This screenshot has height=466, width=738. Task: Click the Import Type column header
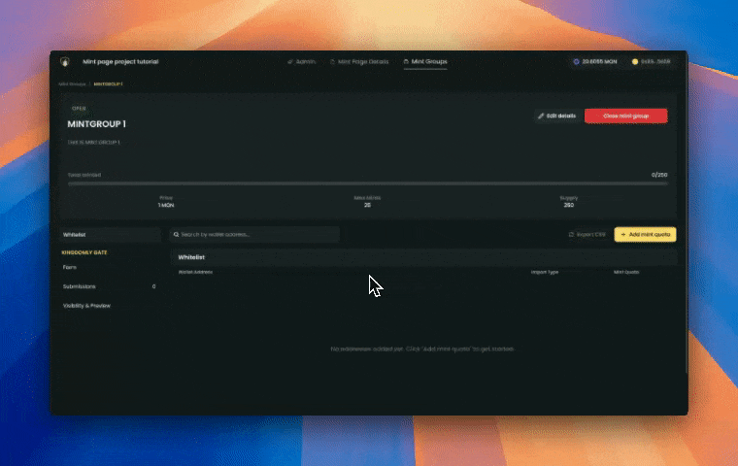(545, 272)
